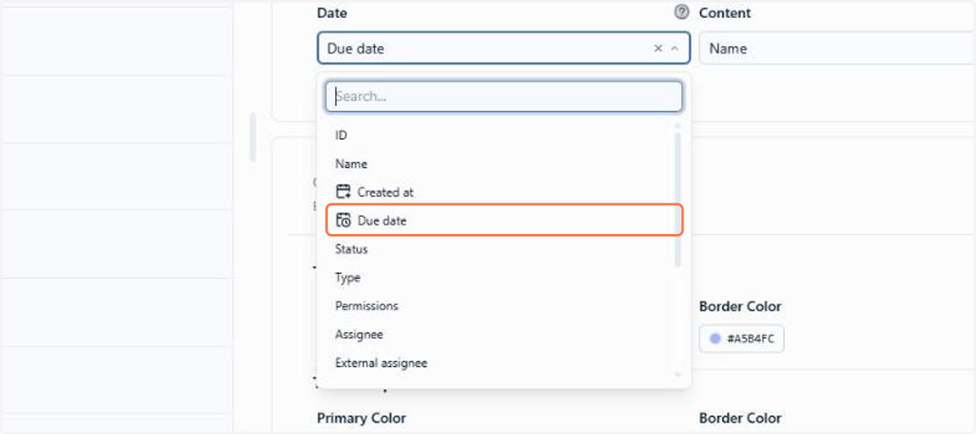Open the Content dropdown showing Name

(x=837, y=49)
